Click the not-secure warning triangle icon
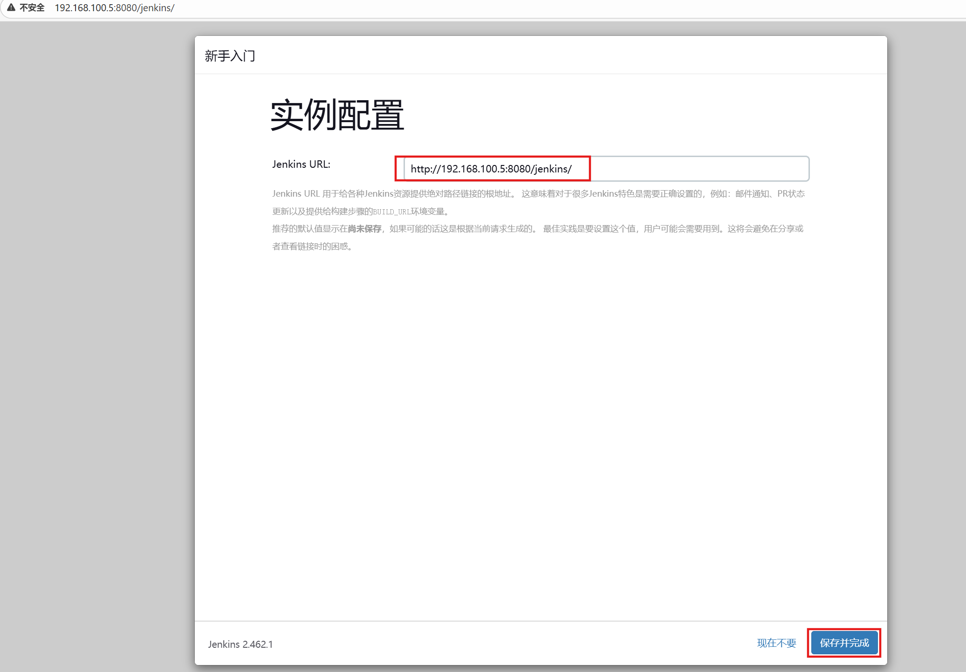Image resolution: width=966 pixels, height=672 pixels. (x=11, y=7)
